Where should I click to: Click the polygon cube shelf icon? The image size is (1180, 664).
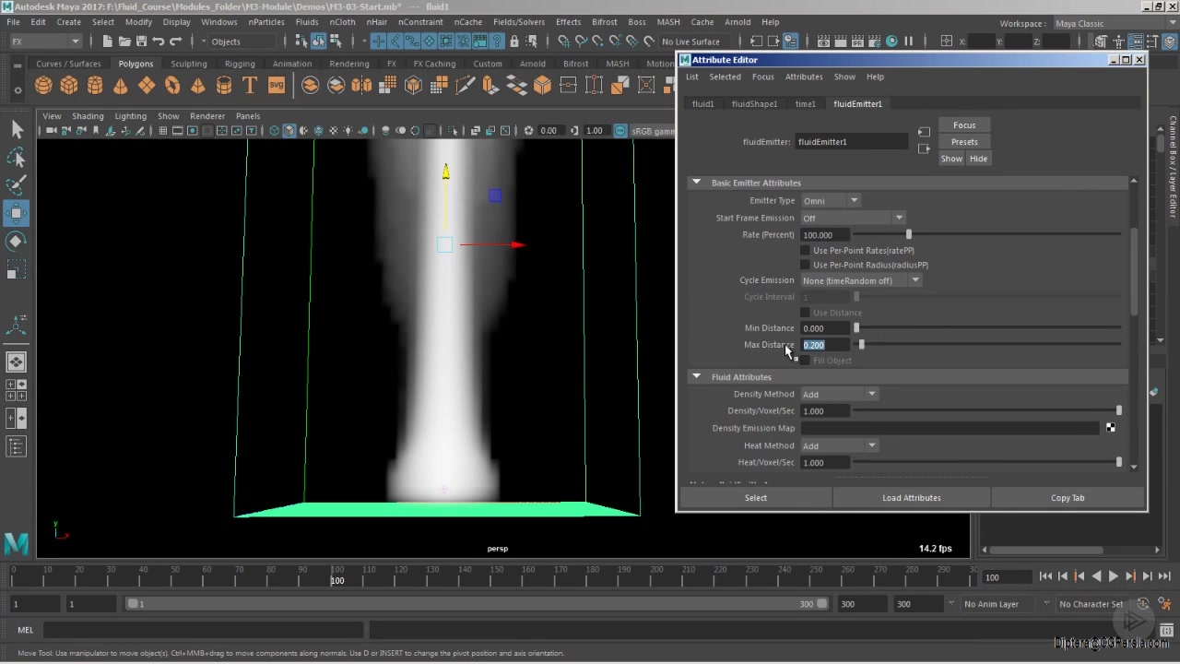pos(69,86)
